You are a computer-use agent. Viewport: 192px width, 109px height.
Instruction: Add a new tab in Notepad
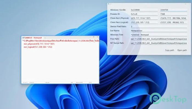[45, 38]
